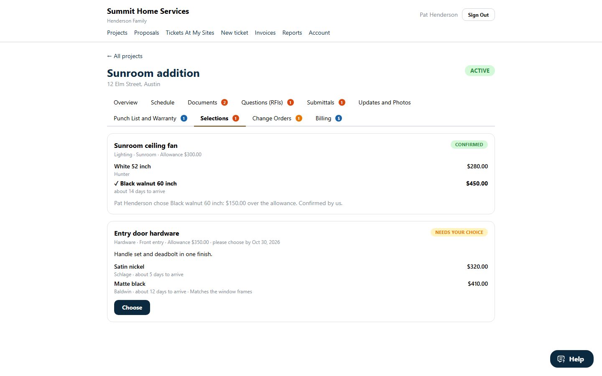The width and height of the screenshot is (602, 376).
Task: Switch to the Overview tab
Action: [125, 102]
